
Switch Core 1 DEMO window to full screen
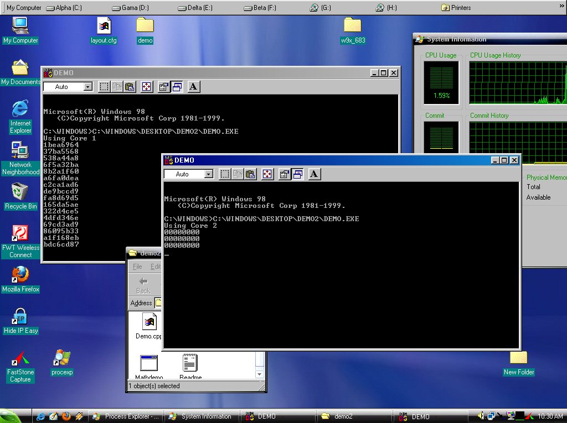[x=146, y=87]
